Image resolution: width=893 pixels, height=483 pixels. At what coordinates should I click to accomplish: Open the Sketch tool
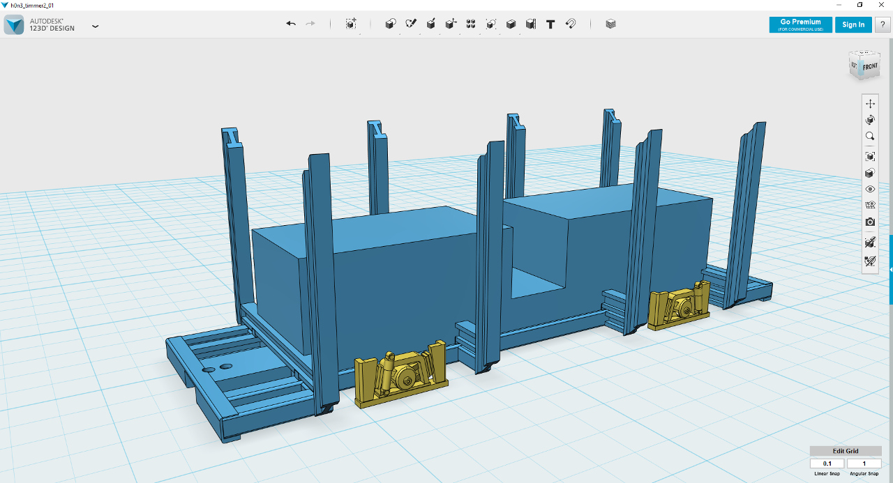(x=411, y=24)
